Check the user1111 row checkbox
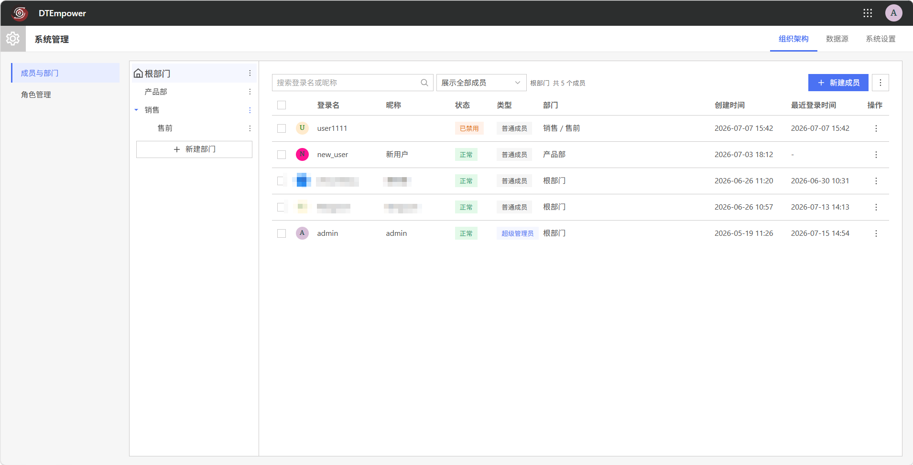Image resolution: width=913 pixels, height=465 pixels. (x=282, y=128)
